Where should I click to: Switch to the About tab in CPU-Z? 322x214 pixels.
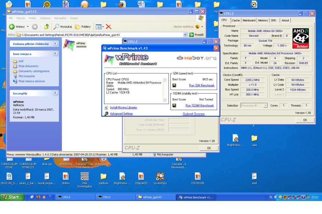click(x=285, y=20)
